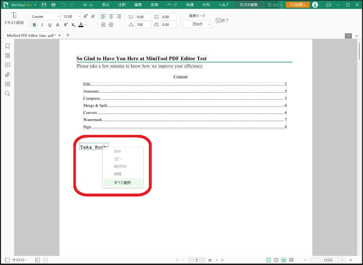Open the feedback chat bubble icon
The image size is (363, 265).
329,5
